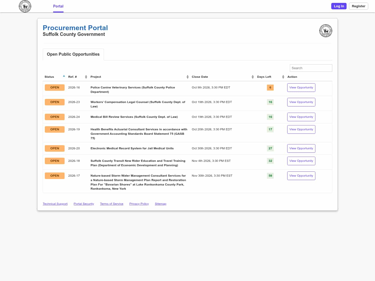Viewport: 375px width, 281px height.
Task: Open the Terms of Service link
Action: point(111,204)
